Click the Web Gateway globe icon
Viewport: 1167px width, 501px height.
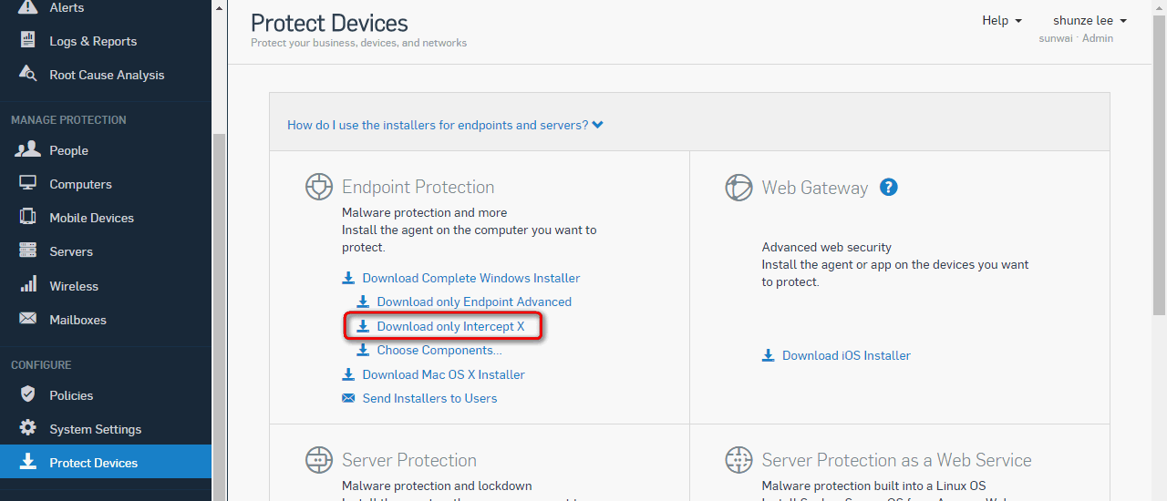pyautogui.click(x=738, y=188)
